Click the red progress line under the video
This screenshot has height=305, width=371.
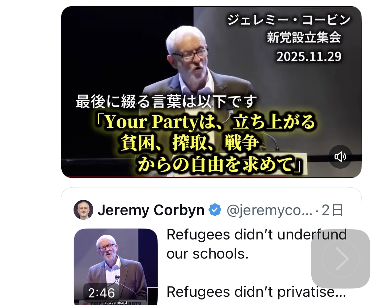click(165, 177)
